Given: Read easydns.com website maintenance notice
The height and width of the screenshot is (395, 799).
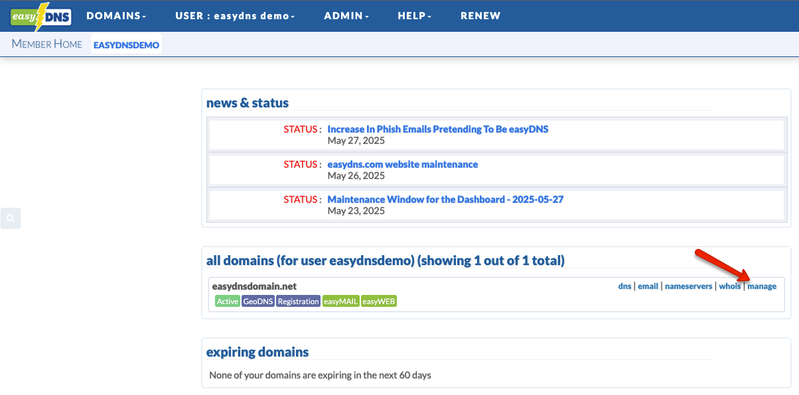Looking at the screenshot, I should coord(403,164).
